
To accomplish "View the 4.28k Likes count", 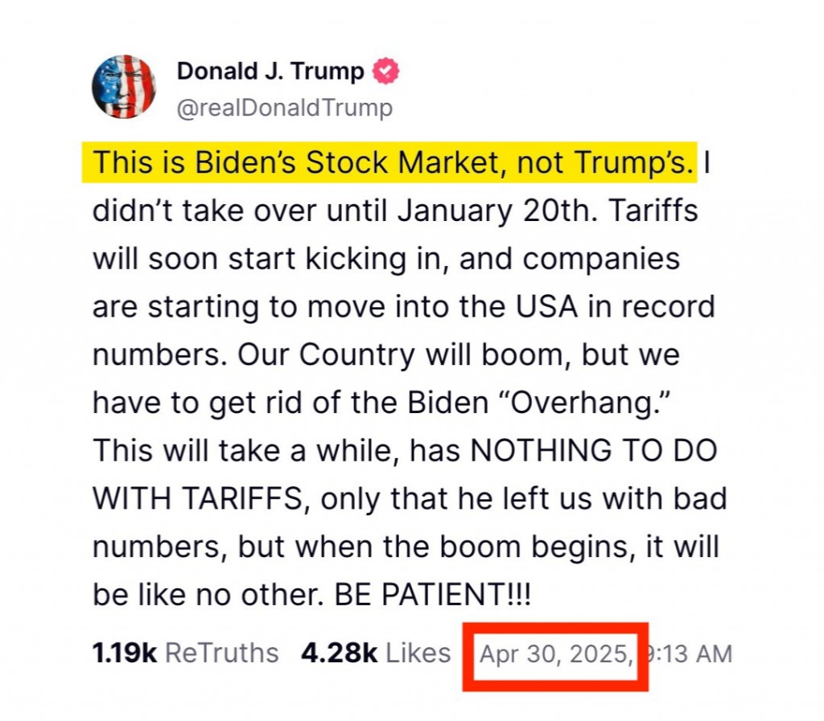I will tap(339, 653).
